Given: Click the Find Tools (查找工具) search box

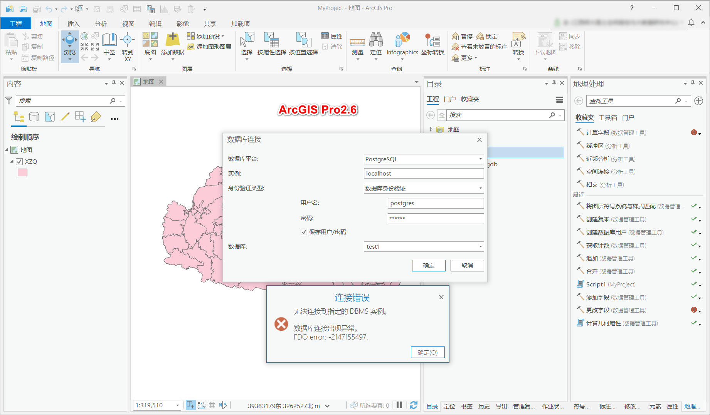Looking at the screenshot, I should (x=638, y=101).
